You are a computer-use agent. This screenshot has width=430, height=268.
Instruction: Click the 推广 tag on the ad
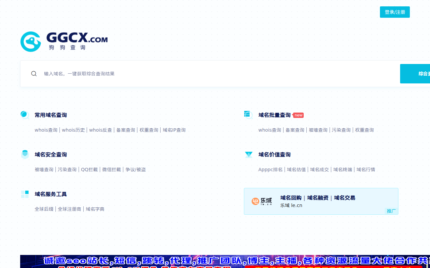(391, 211)
